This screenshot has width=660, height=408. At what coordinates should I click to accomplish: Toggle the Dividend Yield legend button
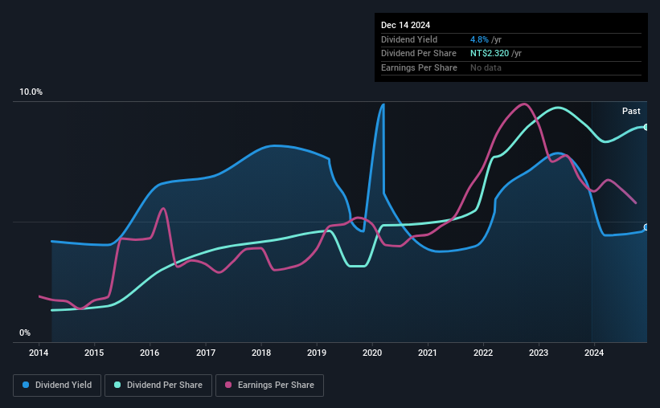(x=57, y=386)
